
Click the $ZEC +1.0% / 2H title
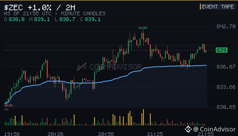[x=39, y=8]
